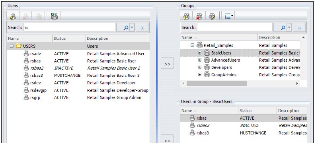Open the user import icon in Users toolbar
The width and height of the screenshot is (314, 144).
[54, 16]
